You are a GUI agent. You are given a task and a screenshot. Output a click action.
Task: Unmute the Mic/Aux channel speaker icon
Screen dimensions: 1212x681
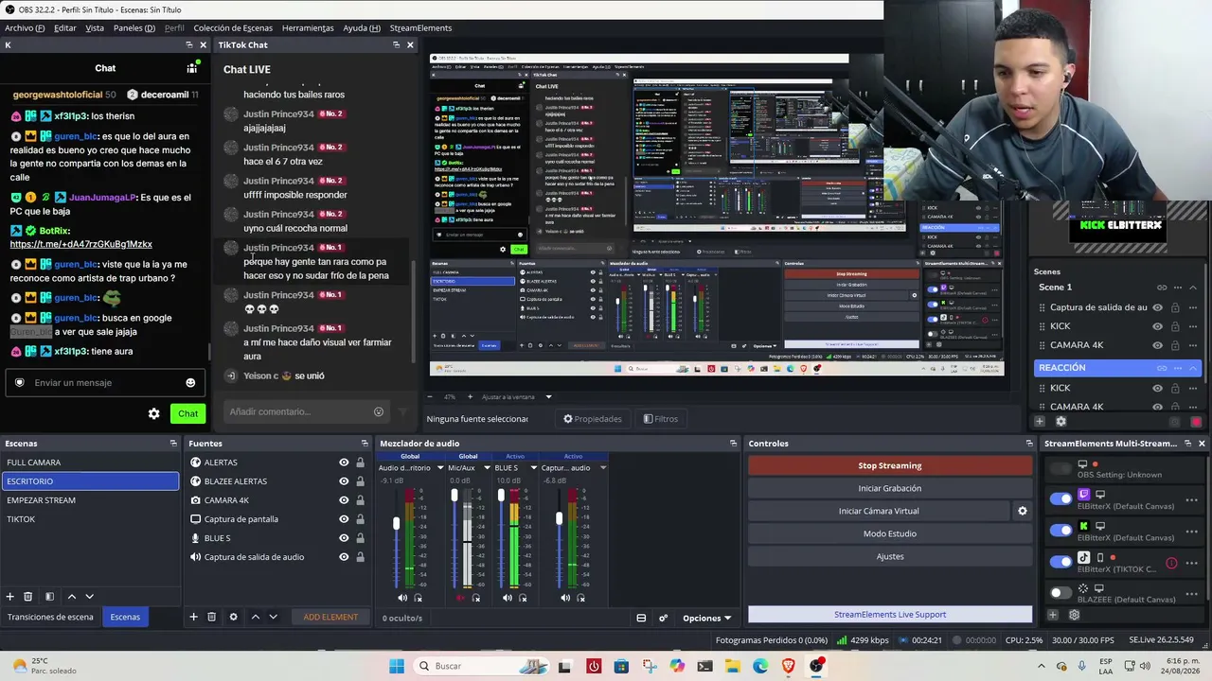461,598
